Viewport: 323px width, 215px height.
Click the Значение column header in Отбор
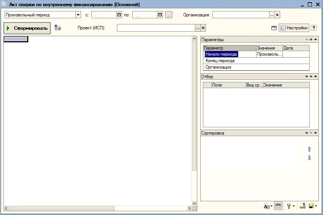point(286,85)
